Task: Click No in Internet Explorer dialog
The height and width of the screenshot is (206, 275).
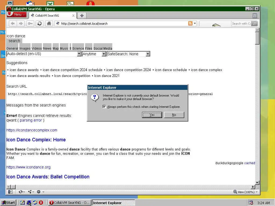Action: pyautogui.click(x=174, y=115)
